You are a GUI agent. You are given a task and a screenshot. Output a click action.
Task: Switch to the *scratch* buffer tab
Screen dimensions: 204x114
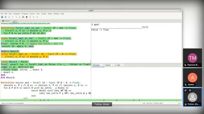pyautogui.click(x=6, y=21)
